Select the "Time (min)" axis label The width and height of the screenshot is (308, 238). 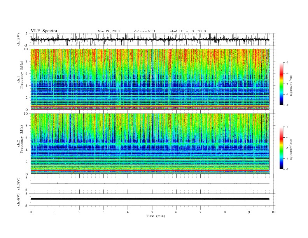coord(156,216)
